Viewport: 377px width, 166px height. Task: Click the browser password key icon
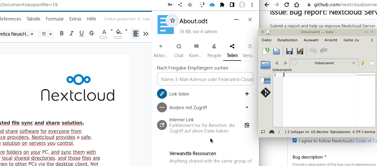(170, 5)
